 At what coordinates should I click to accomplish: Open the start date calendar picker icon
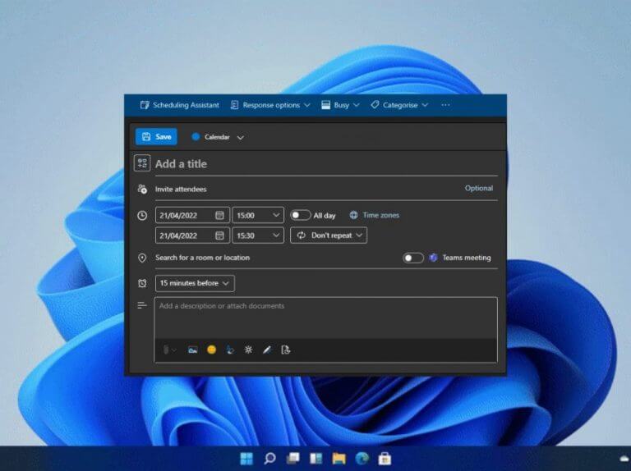point(219,216)
